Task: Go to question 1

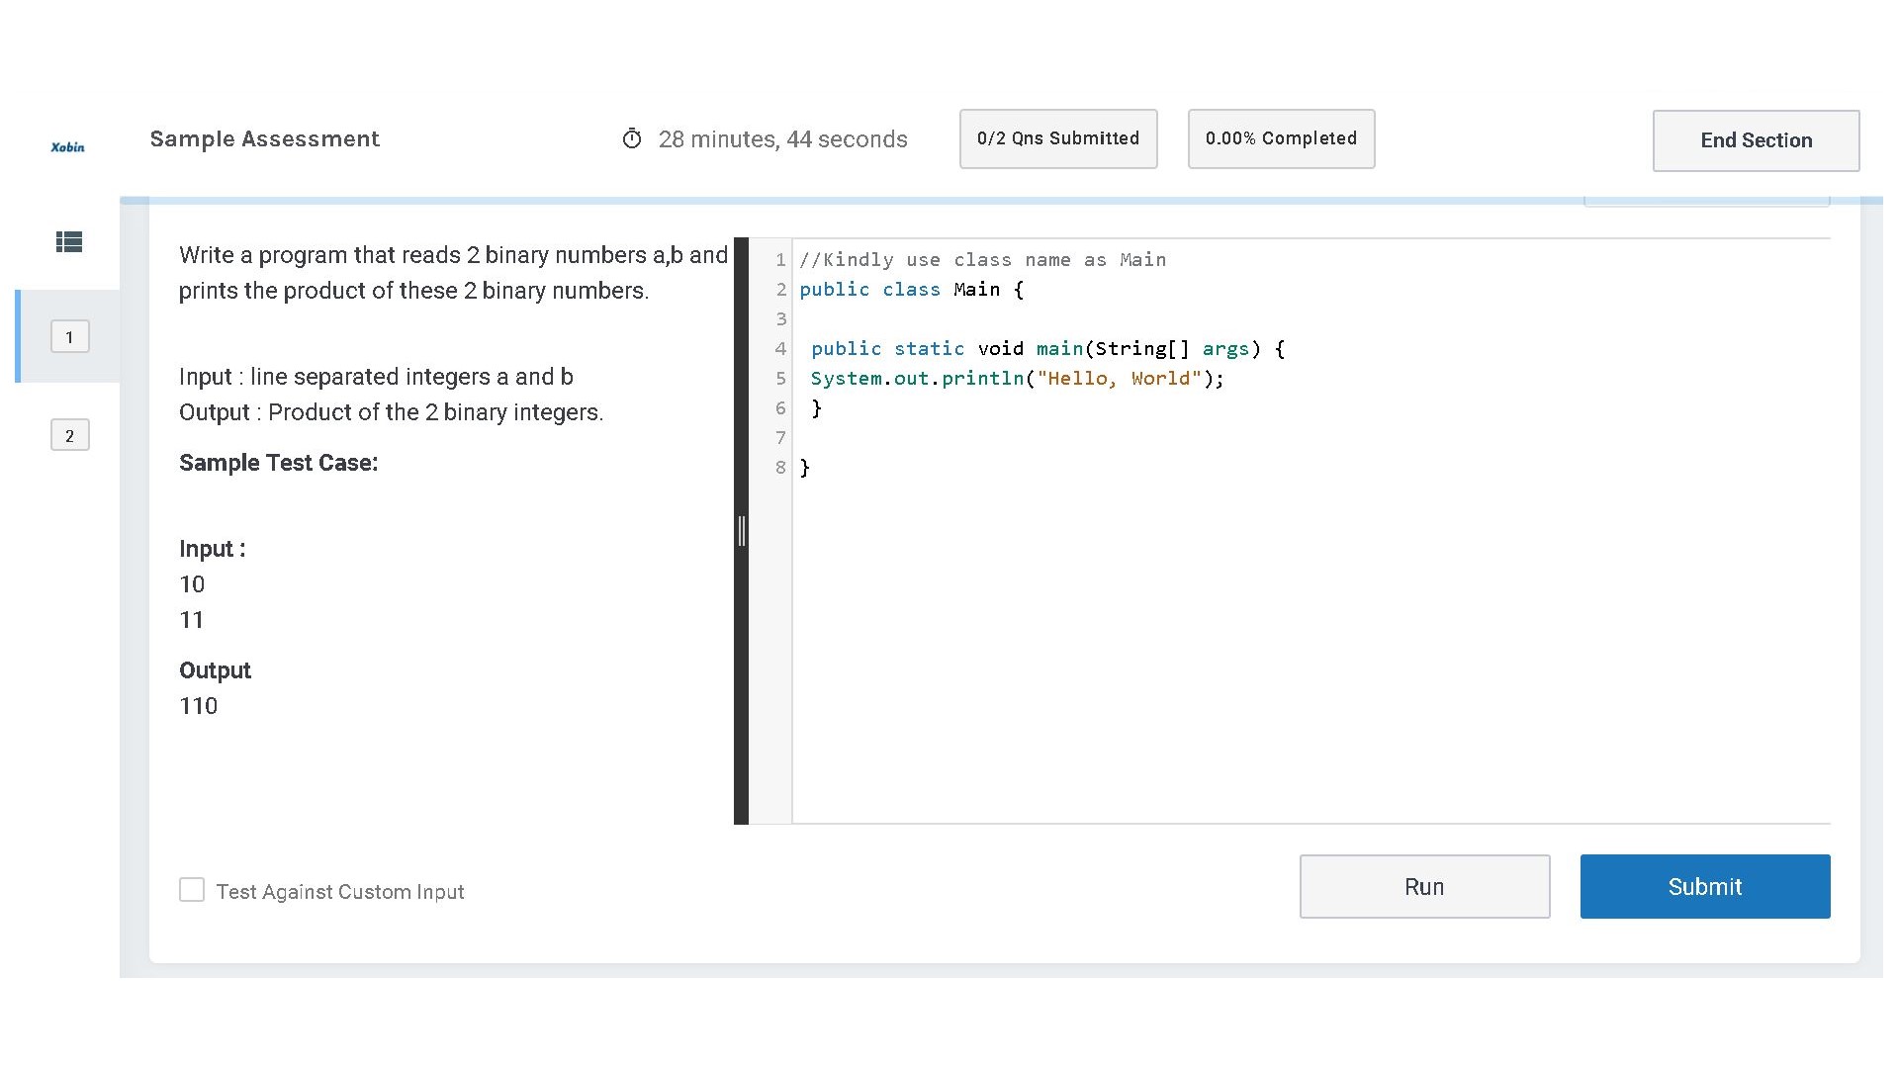Action: (x=69, y=337)
